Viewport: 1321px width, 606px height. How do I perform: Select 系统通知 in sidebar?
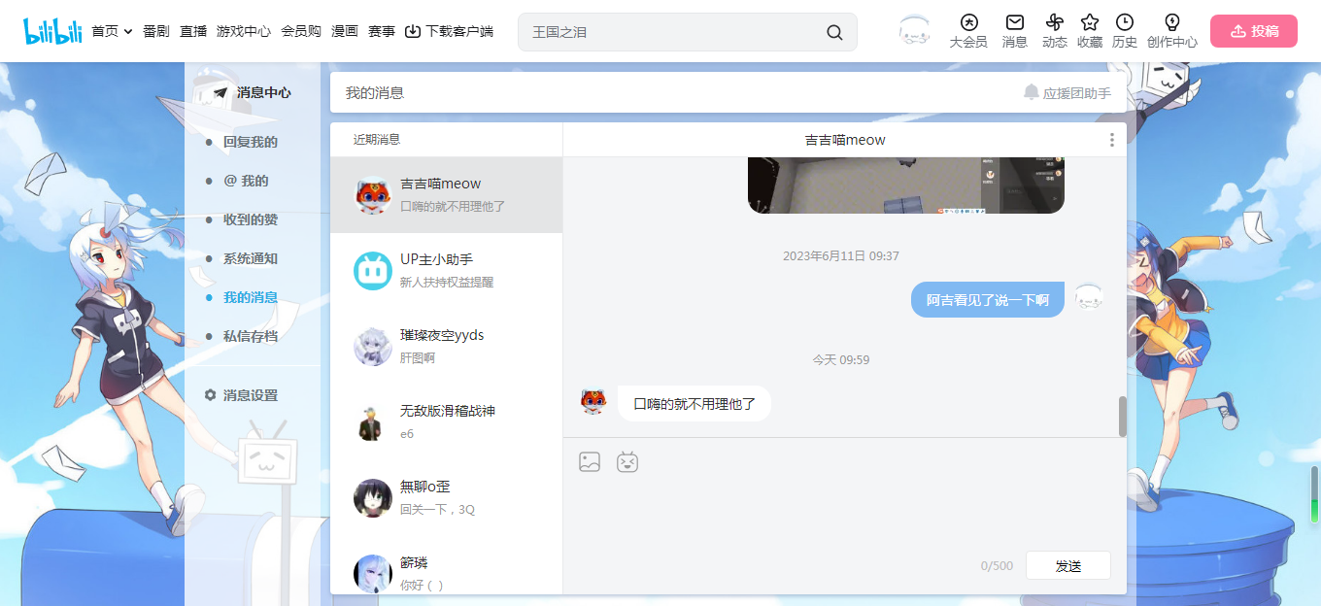[251, 258]
